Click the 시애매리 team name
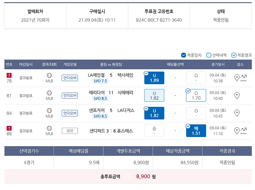The width and height of the screenshot is (255, 190). [125, 93]
